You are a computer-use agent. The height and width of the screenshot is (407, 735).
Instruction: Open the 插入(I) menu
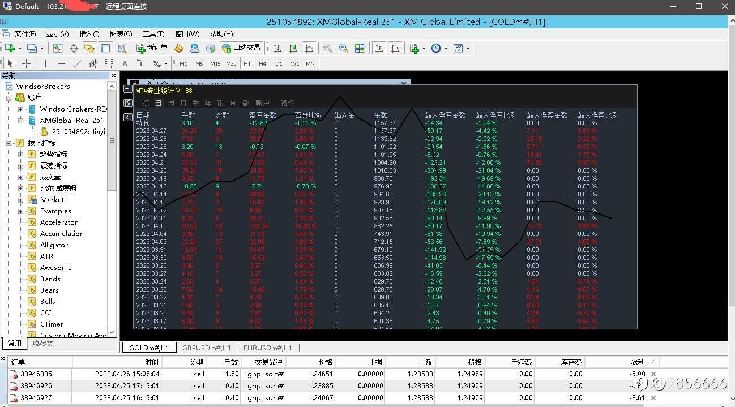click(89, 34)
